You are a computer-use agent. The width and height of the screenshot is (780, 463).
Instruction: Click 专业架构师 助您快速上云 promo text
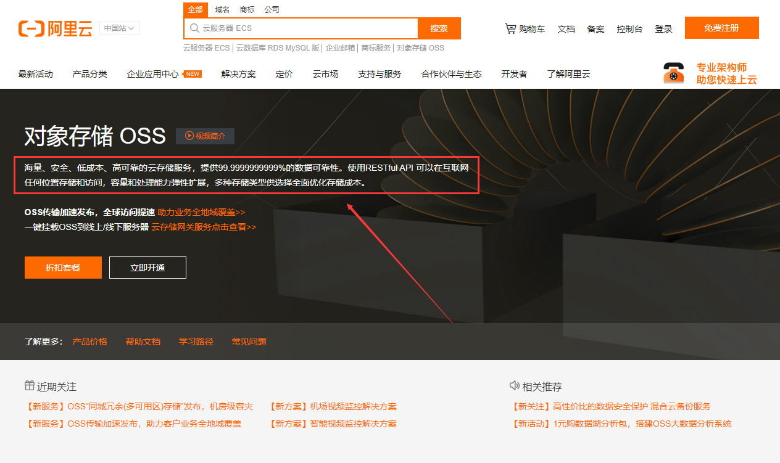[x=726, y=73]
